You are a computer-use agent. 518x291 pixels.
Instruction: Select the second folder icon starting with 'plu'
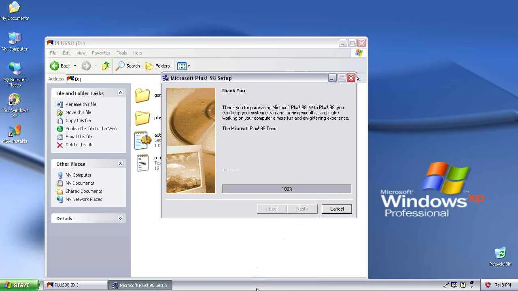tap(142, 118)
